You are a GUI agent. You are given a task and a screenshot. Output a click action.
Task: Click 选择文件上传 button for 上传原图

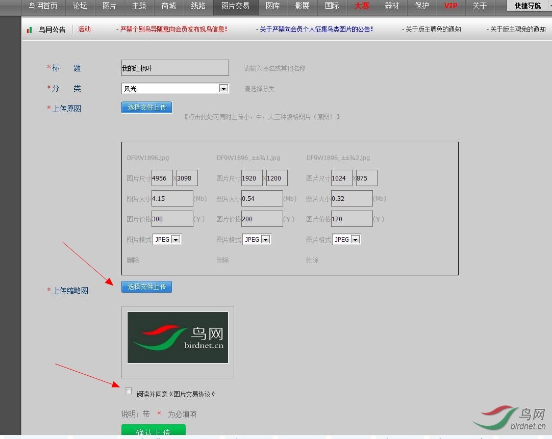[x=146, y=107]
